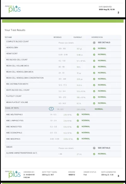
Task: Expand the Complete Blood Count row
Action: tap(63, 43)
